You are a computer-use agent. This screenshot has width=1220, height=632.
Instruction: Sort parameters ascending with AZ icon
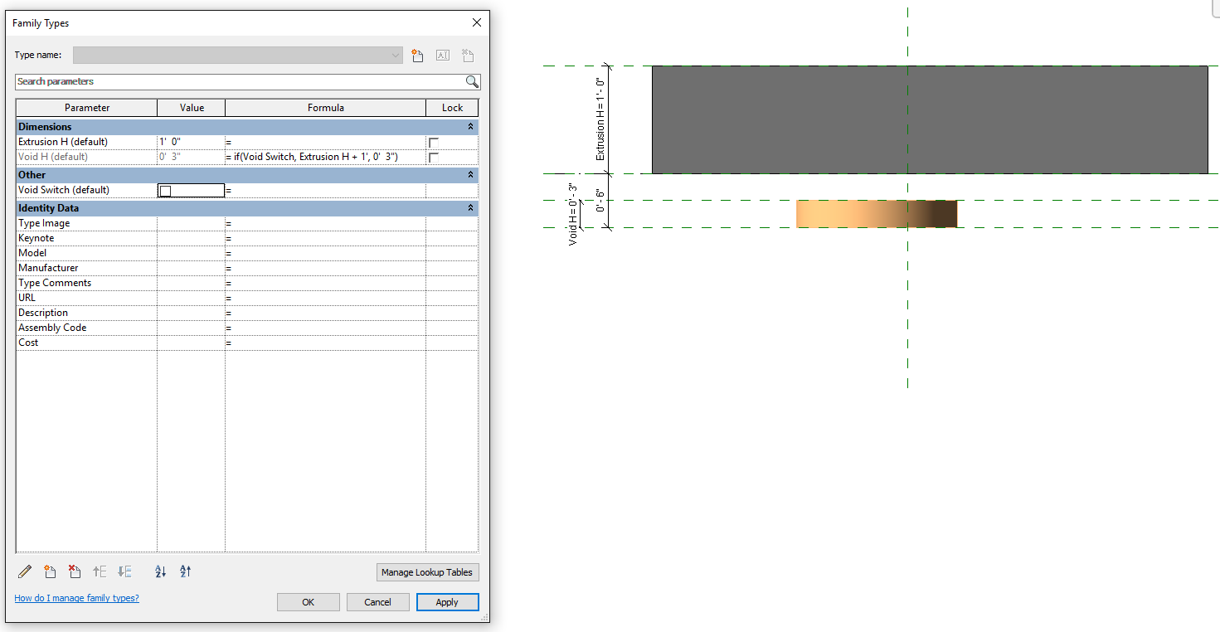click(x=159, y=571)
